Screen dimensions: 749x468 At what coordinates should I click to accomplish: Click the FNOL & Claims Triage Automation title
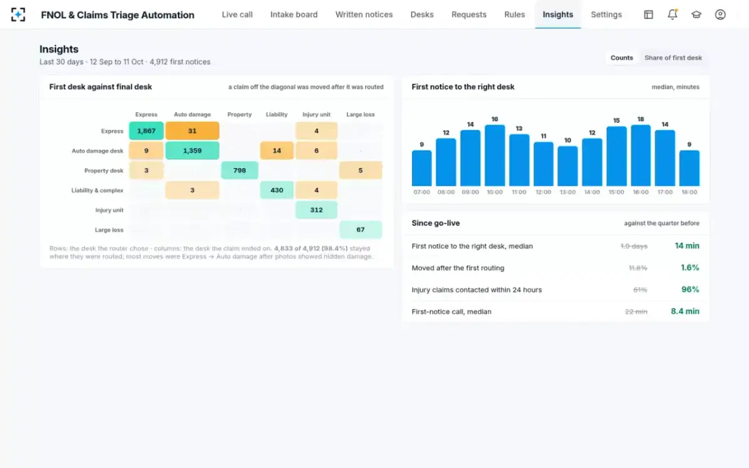tap(117, 14)
